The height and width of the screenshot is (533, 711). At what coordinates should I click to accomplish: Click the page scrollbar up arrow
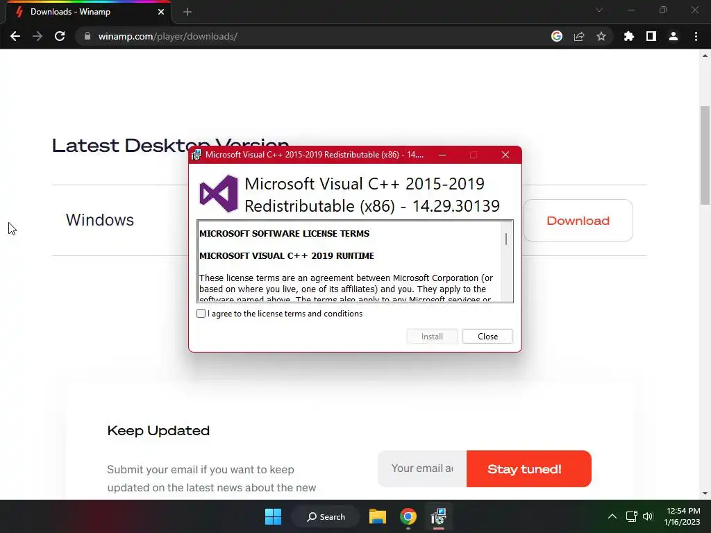pos(705,56)
